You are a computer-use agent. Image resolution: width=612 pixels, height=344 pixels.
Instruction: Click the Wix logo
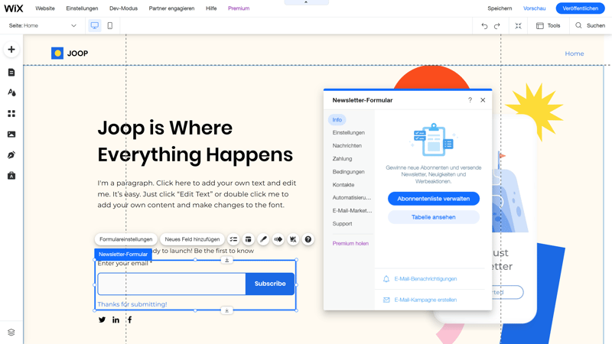(x=14, y=8)
